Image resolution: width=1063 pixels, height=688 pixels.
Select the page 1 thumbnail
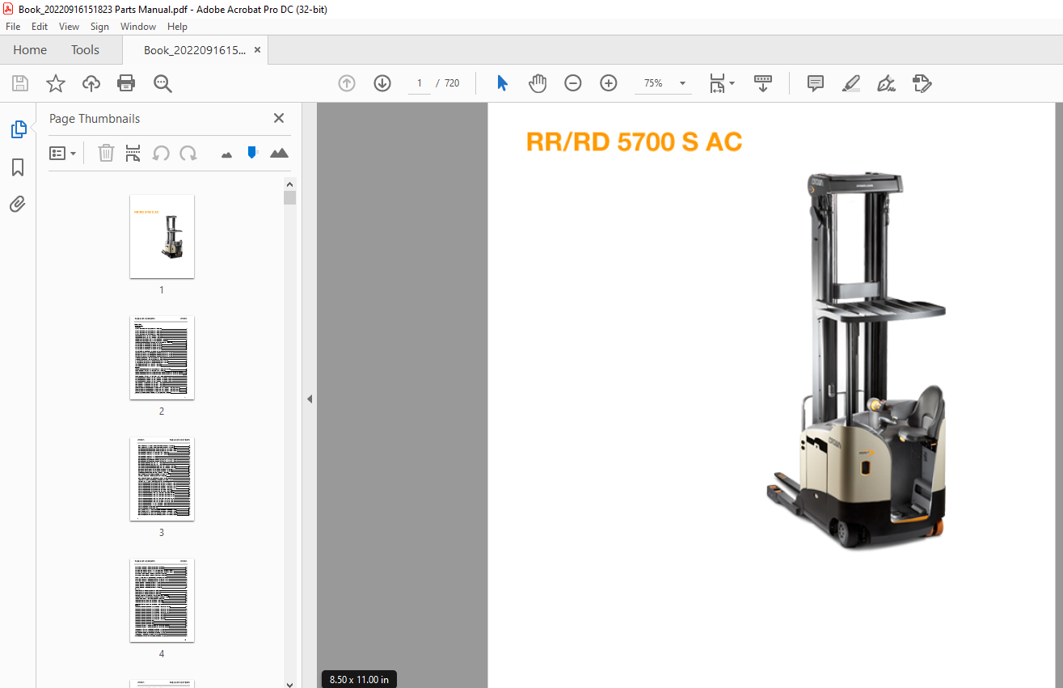pyautogui.click(x=162, y=236)
